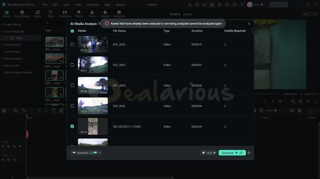Click the info icon beside Generate button
Viewport: 320px width, 179px height.
pos(249,153)
